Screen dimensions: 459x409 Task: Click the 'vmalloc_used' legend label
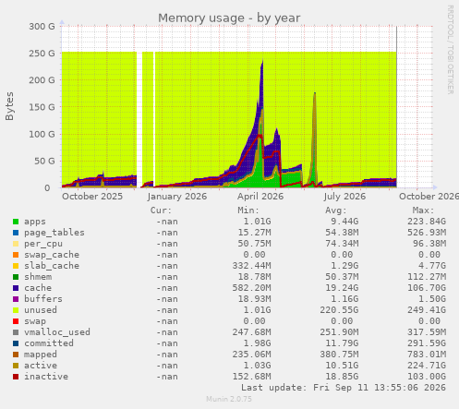pos(57,332)
